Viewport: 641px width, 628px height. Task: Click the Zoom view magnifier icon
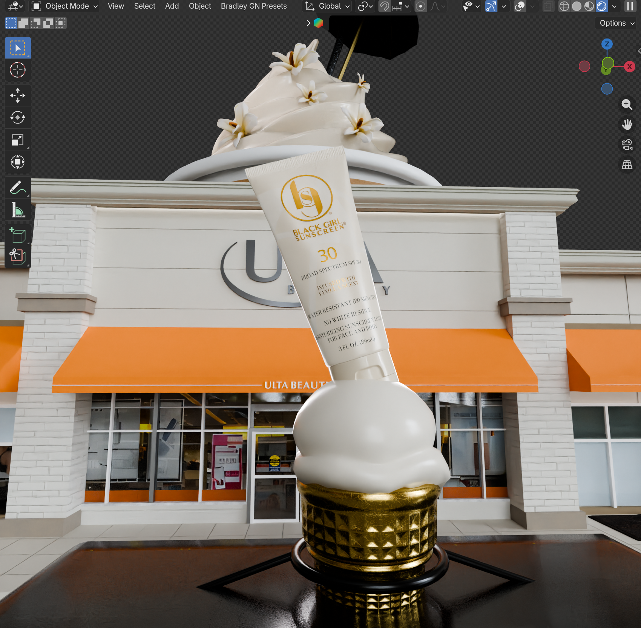pyautogui.click(x=627, y=104)
